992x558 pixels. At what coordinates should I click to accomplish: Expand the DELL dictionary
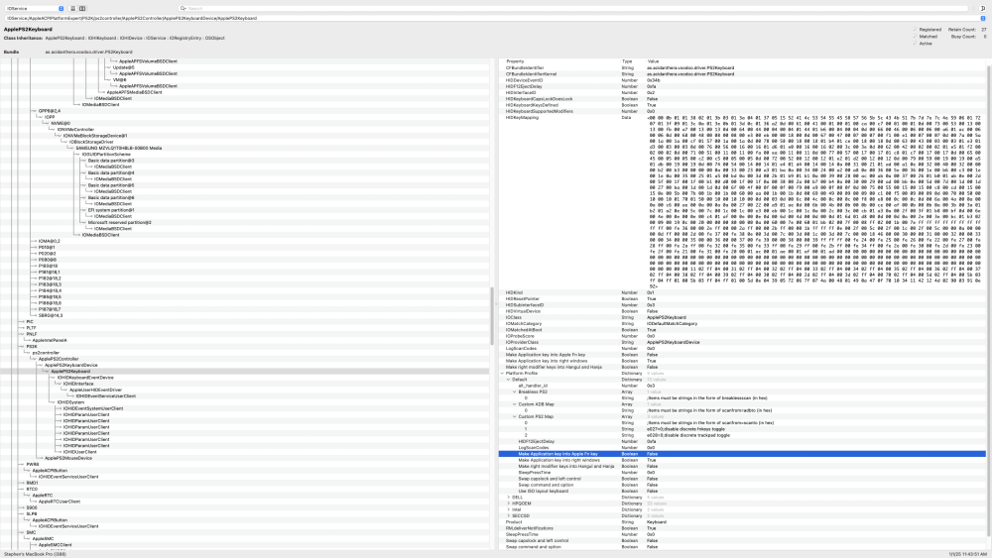click(508, 498)
